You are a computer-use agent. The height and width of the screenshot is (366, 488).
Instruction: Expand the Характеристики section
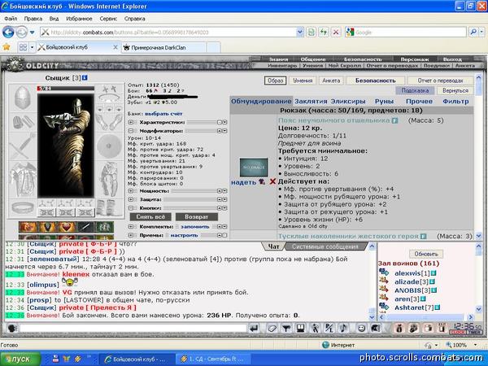pos(131,122)
